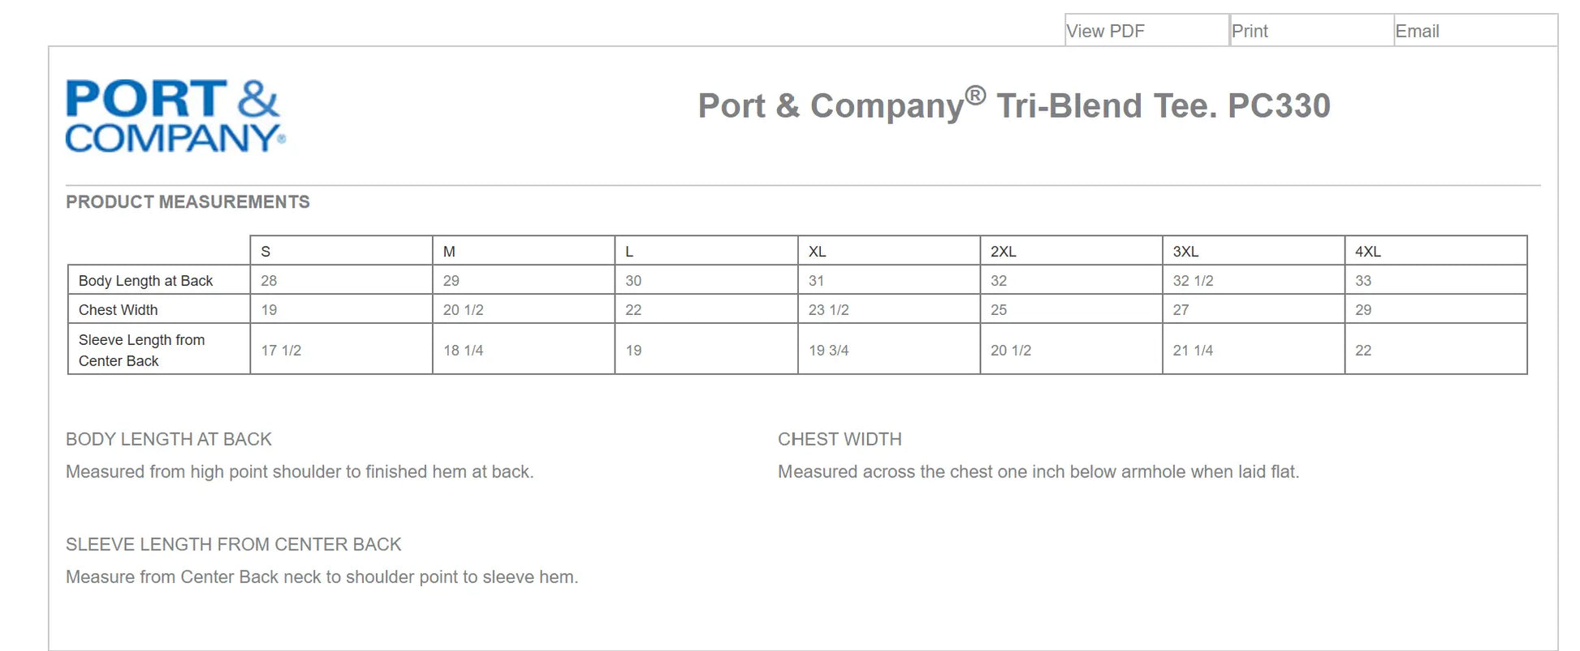Click the S sleeve length cell 17 1/2
The image size is (1580, 651).
click(x=281, y=351)
